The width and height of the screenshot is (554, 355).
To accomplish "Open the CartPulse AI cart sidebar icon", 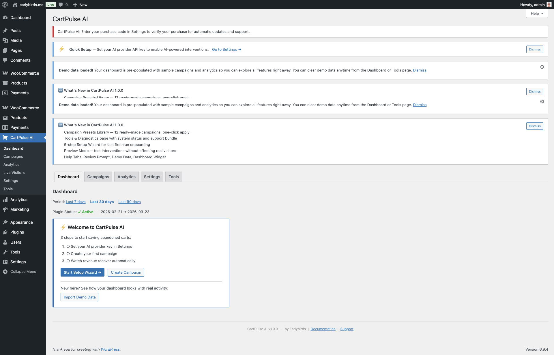I will (5, 138).
